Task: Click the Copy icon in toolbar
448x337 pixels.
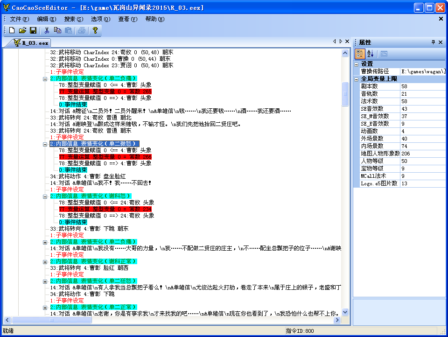Action: [57, 30]
